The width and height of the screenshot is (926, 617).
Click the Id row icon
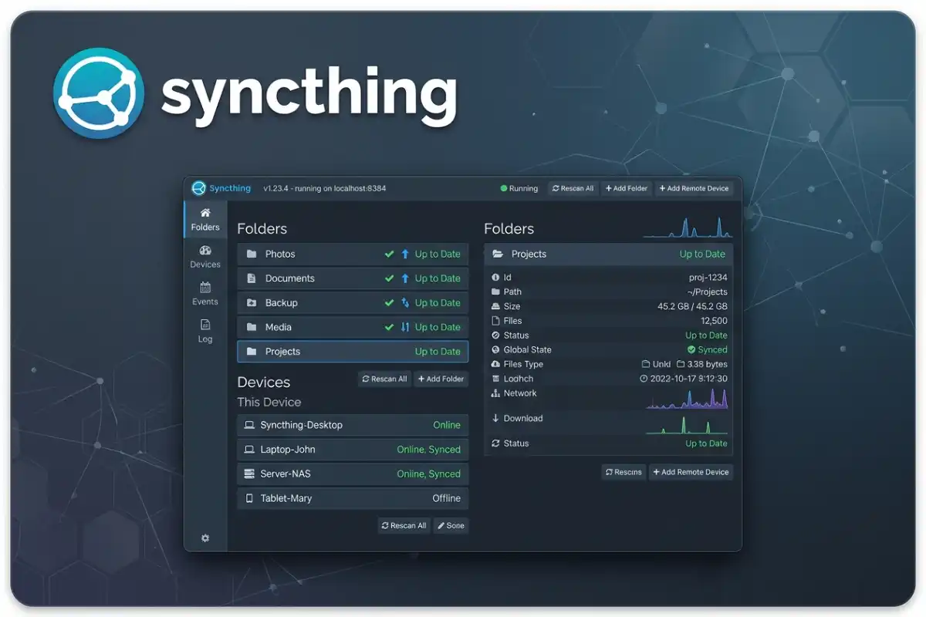(495, 277)
